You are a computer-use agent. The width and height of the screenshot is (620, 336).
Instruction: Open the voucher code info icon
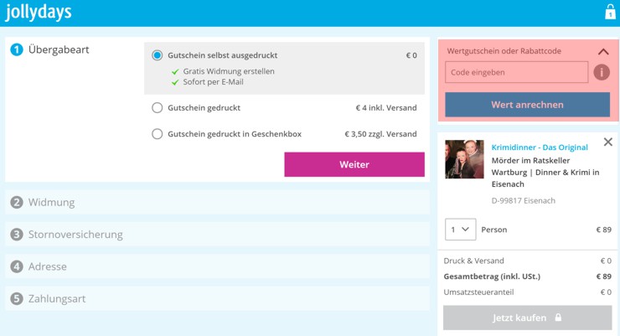click(602, 72)
